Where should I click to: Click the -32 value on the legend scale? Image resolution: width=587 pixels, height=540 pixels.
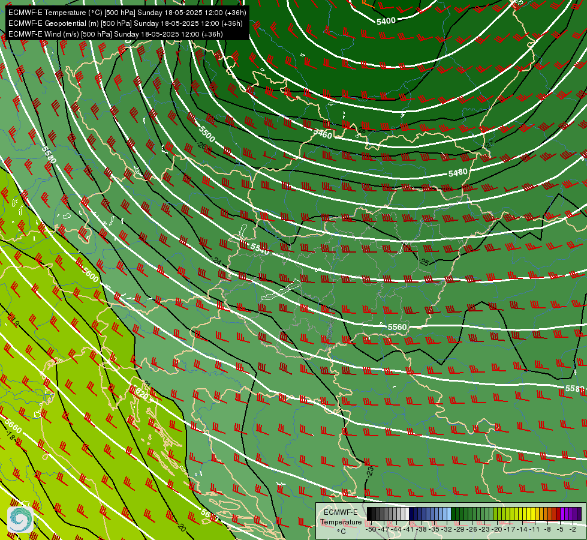[x=447, y=529]
